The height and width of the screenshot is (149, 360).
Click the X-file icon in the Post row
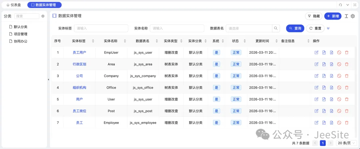pos(331,111)
